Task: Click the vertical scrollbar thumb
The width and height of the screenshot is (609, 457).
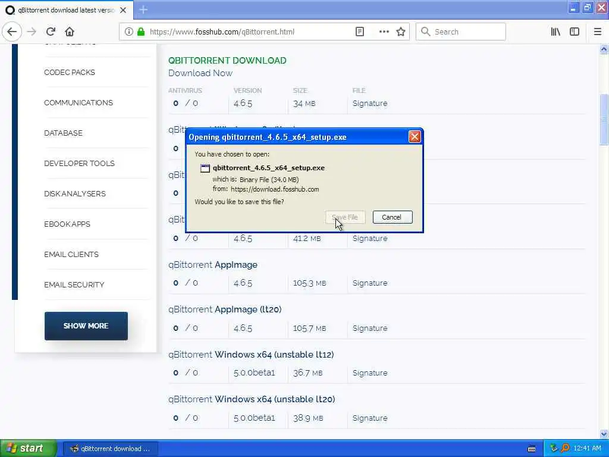Action: tap(604, 119)
